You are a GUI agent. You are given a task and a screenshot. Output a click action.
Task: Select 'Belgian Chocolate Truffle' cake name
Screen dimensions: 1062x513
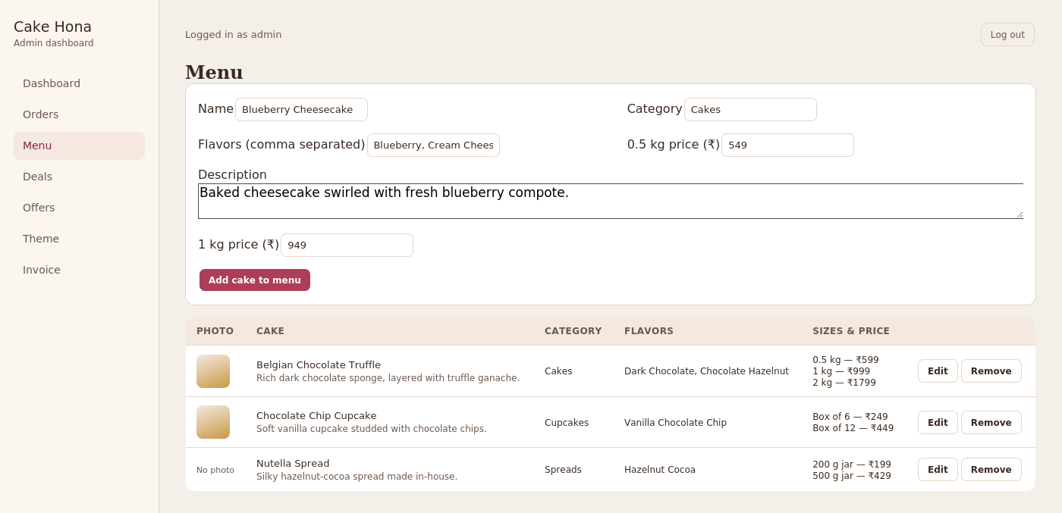click(x=319, y=364)
